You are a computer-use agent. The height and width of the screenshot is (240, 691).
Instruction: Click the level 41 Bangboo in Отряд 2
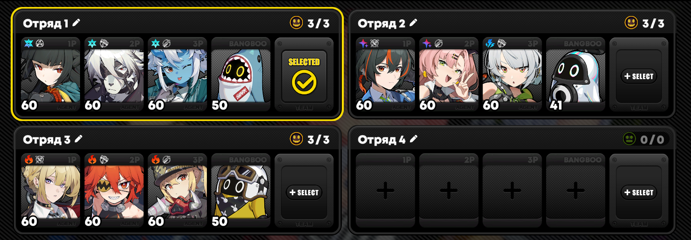[x=576, y=75]
